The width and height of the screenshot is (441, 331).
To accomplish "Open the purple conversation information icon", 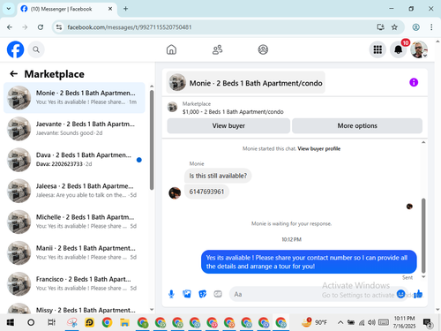I will 414,82.
